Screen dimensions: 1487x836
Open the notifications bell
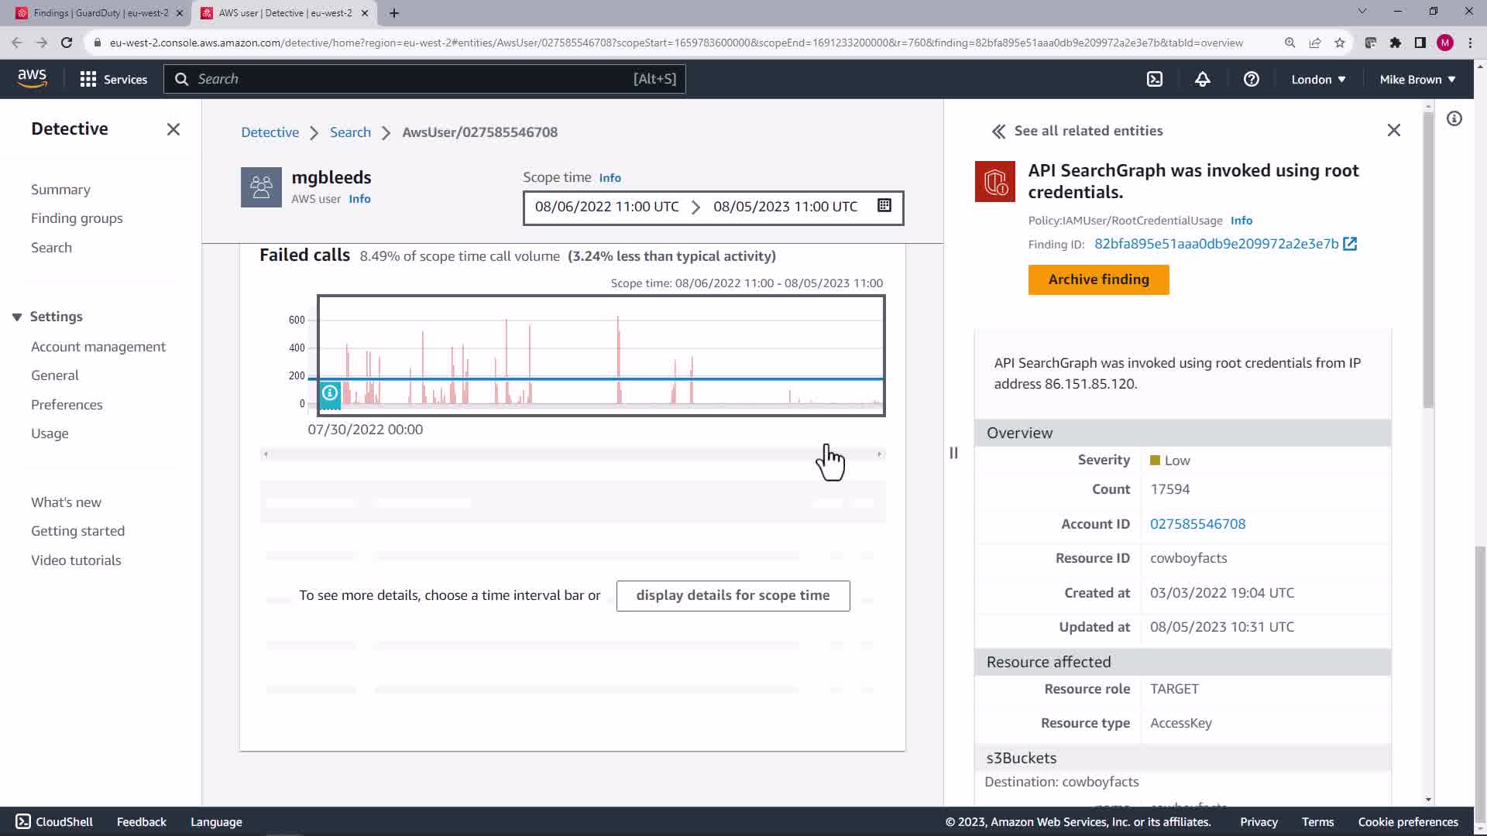click(1202, 79)
